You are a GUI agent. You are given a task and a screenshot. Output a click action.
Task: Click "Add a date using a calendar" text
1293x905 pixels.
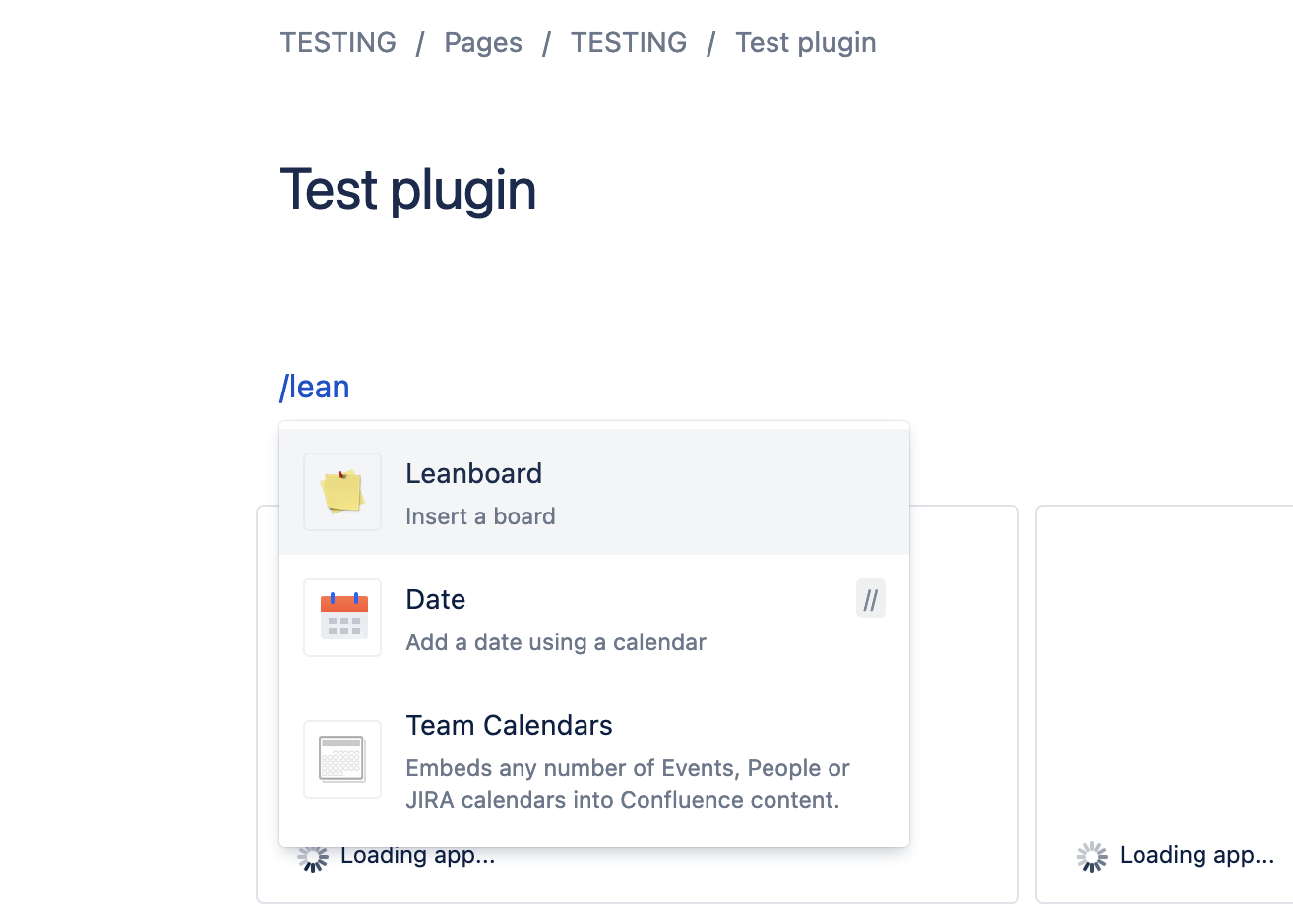coord(556,642)
